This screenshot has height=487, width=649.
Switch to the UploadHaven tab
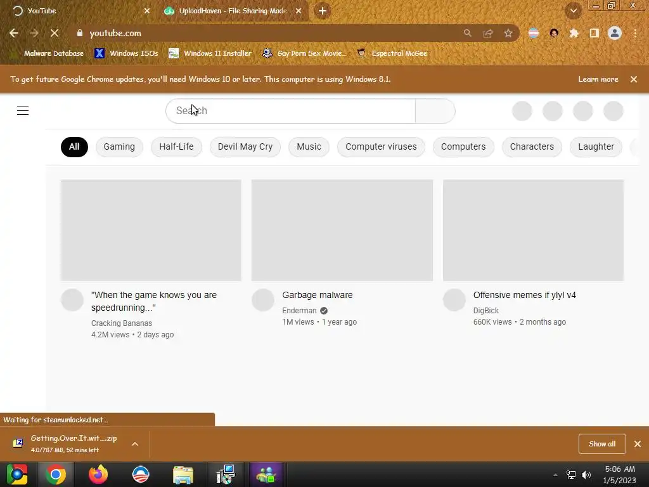click(x=233, y=11)
